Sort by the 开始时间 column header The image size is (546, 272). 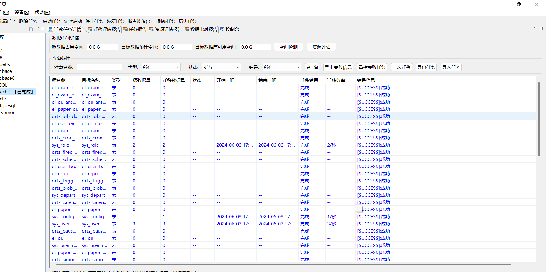point(235,80)
